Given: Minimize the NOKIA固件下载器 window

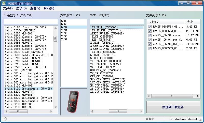Looking at the screenshot, I should click(x=182, y=3).
